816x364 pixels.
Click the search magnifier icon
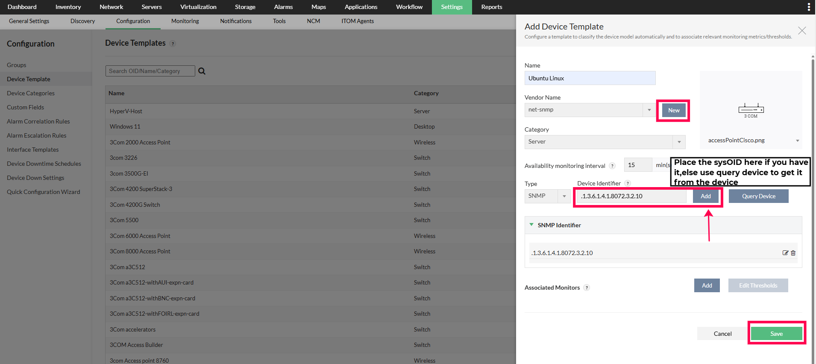click(202, 71)
